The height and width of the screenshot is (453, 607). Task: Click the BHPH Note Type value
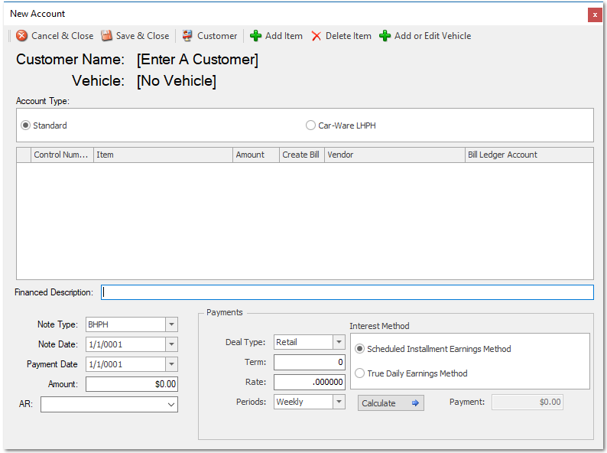pyautogui.click(x=99, y=324)
